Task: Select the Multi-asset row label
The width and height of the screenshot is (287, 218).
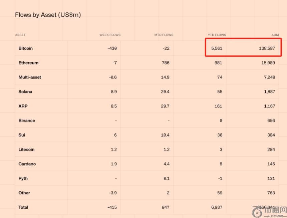Action: (30, 77)
